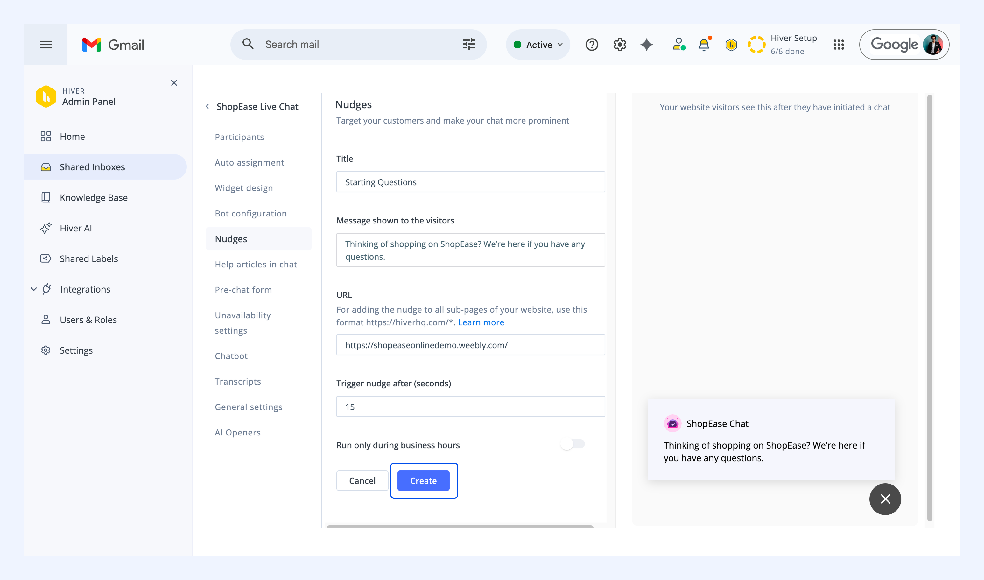
Task: Click the Gmail logo
Action: click(x=113, y=45)
